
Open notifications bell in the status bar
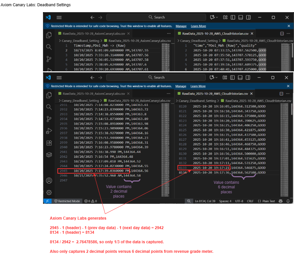click(288, 201)
